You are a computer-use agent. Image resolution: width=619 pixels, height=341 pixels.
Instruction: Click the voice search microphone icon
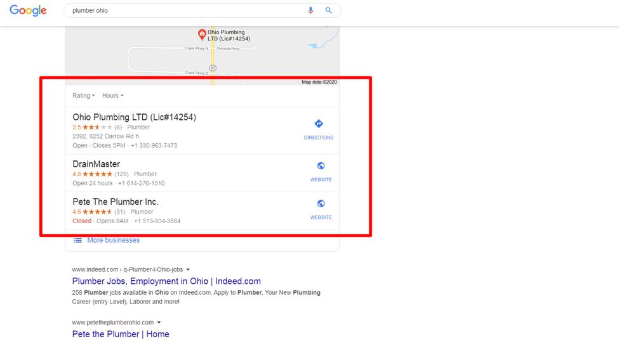tap(310, 11)
